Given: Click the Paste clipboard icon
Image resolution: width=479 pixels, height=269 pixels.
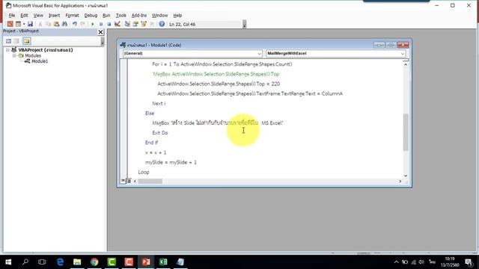Looking at the screenshot, I should (57, 24).
